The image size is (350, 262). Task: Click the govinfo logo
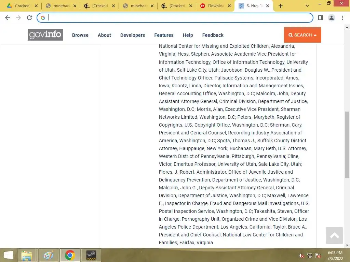click(45, 35)
